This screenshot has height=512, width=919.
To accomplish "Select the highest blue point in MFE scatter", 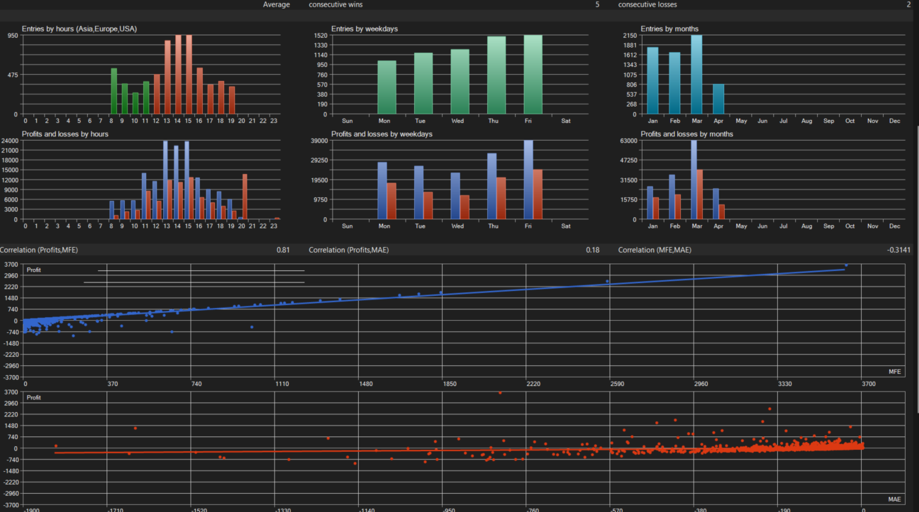I will click(846, 265).
